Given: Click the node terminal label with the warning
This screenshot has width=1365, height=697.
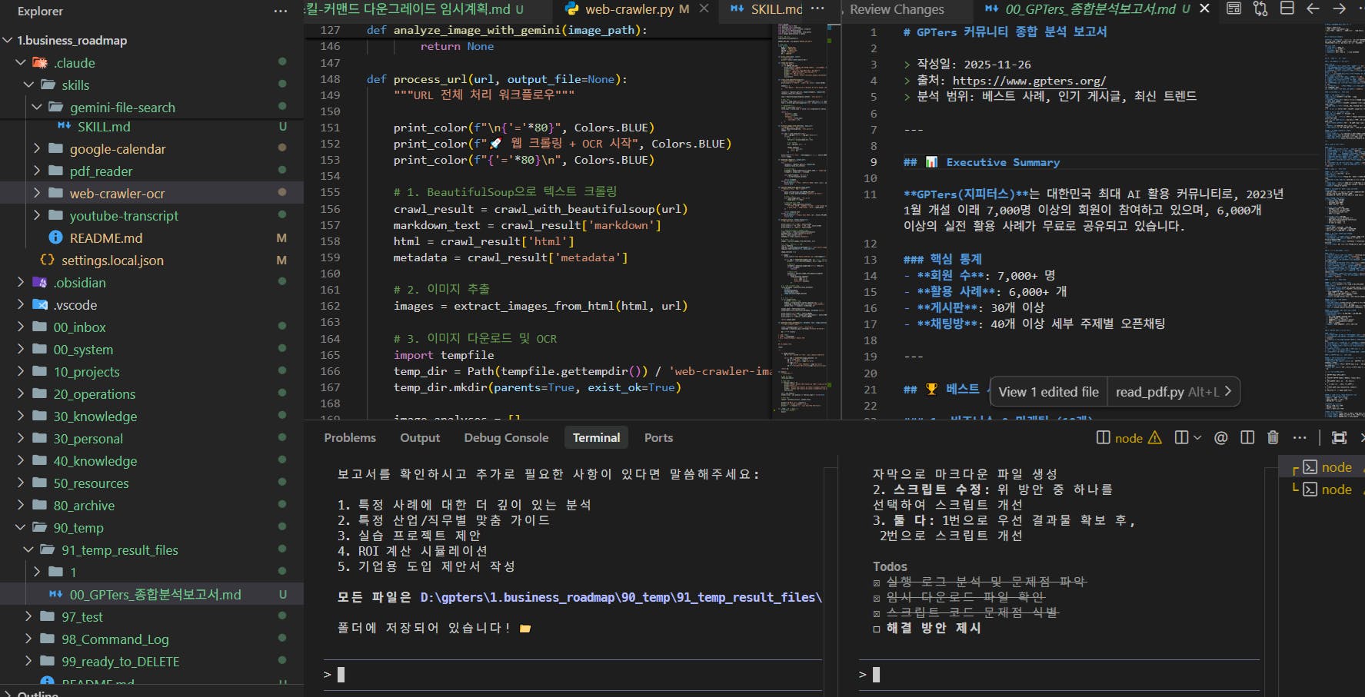Looking at the screenshot, I should (1129, 438).
